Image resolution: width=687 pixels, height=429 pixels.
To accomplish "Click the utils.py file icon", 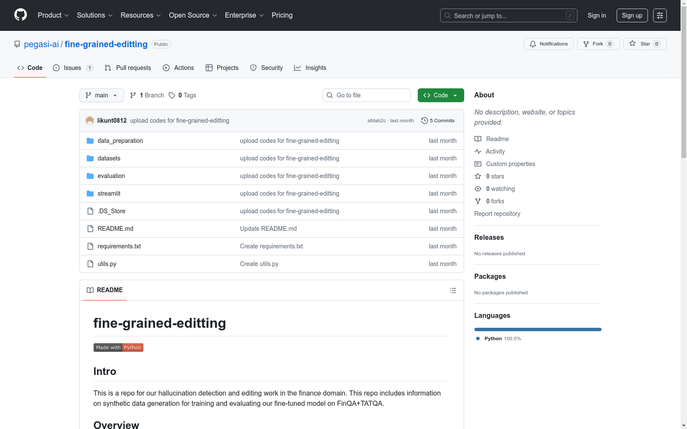I will pos(90,264).
